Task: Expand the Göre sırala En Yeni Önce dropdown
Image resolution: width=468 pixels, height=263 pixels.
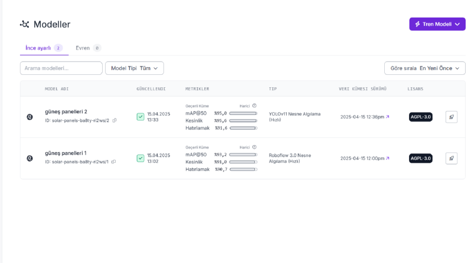Action: click(425, 68)
